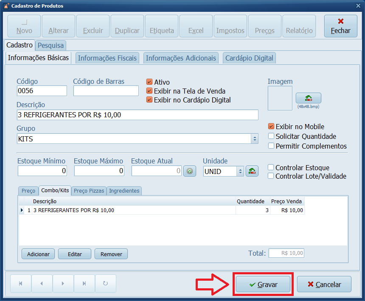Click the icon next to Unidade dropdown
365x301 pixels.
252,171
